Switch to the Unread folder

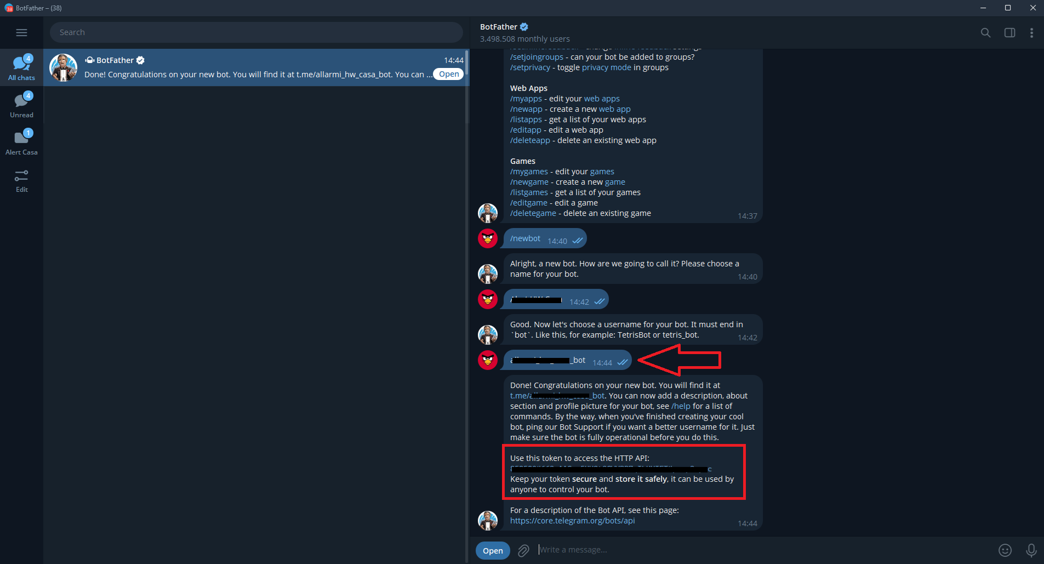(x=21, y=105)
